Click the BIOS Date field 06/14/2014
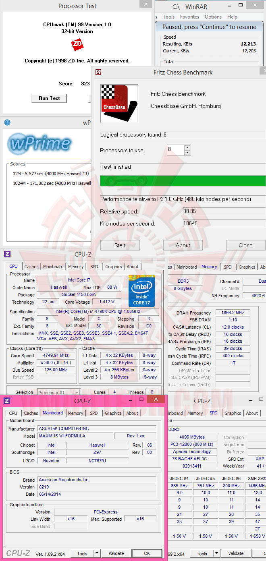Viewport: 266px width, 561px height. point(97,495)
